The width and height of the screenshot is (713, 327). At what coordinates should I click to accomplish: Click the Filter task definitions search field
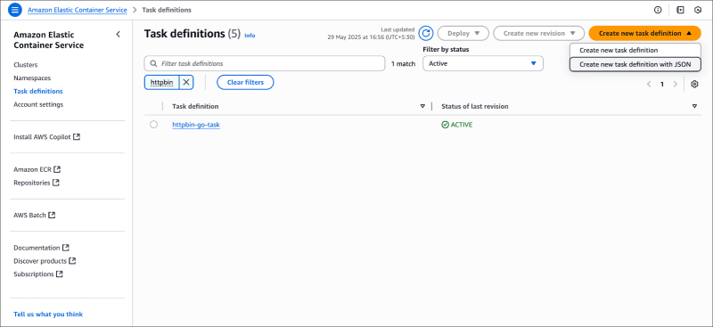[x=265, y=63]
